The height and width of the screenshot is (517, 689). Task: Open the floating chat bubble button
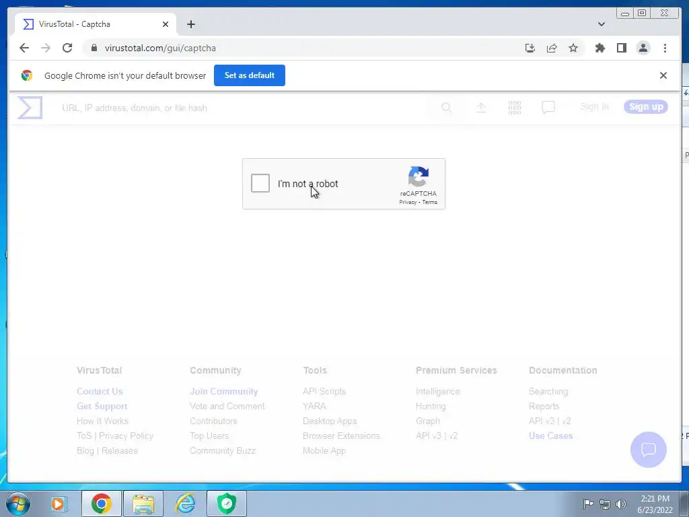pos(649,449)
